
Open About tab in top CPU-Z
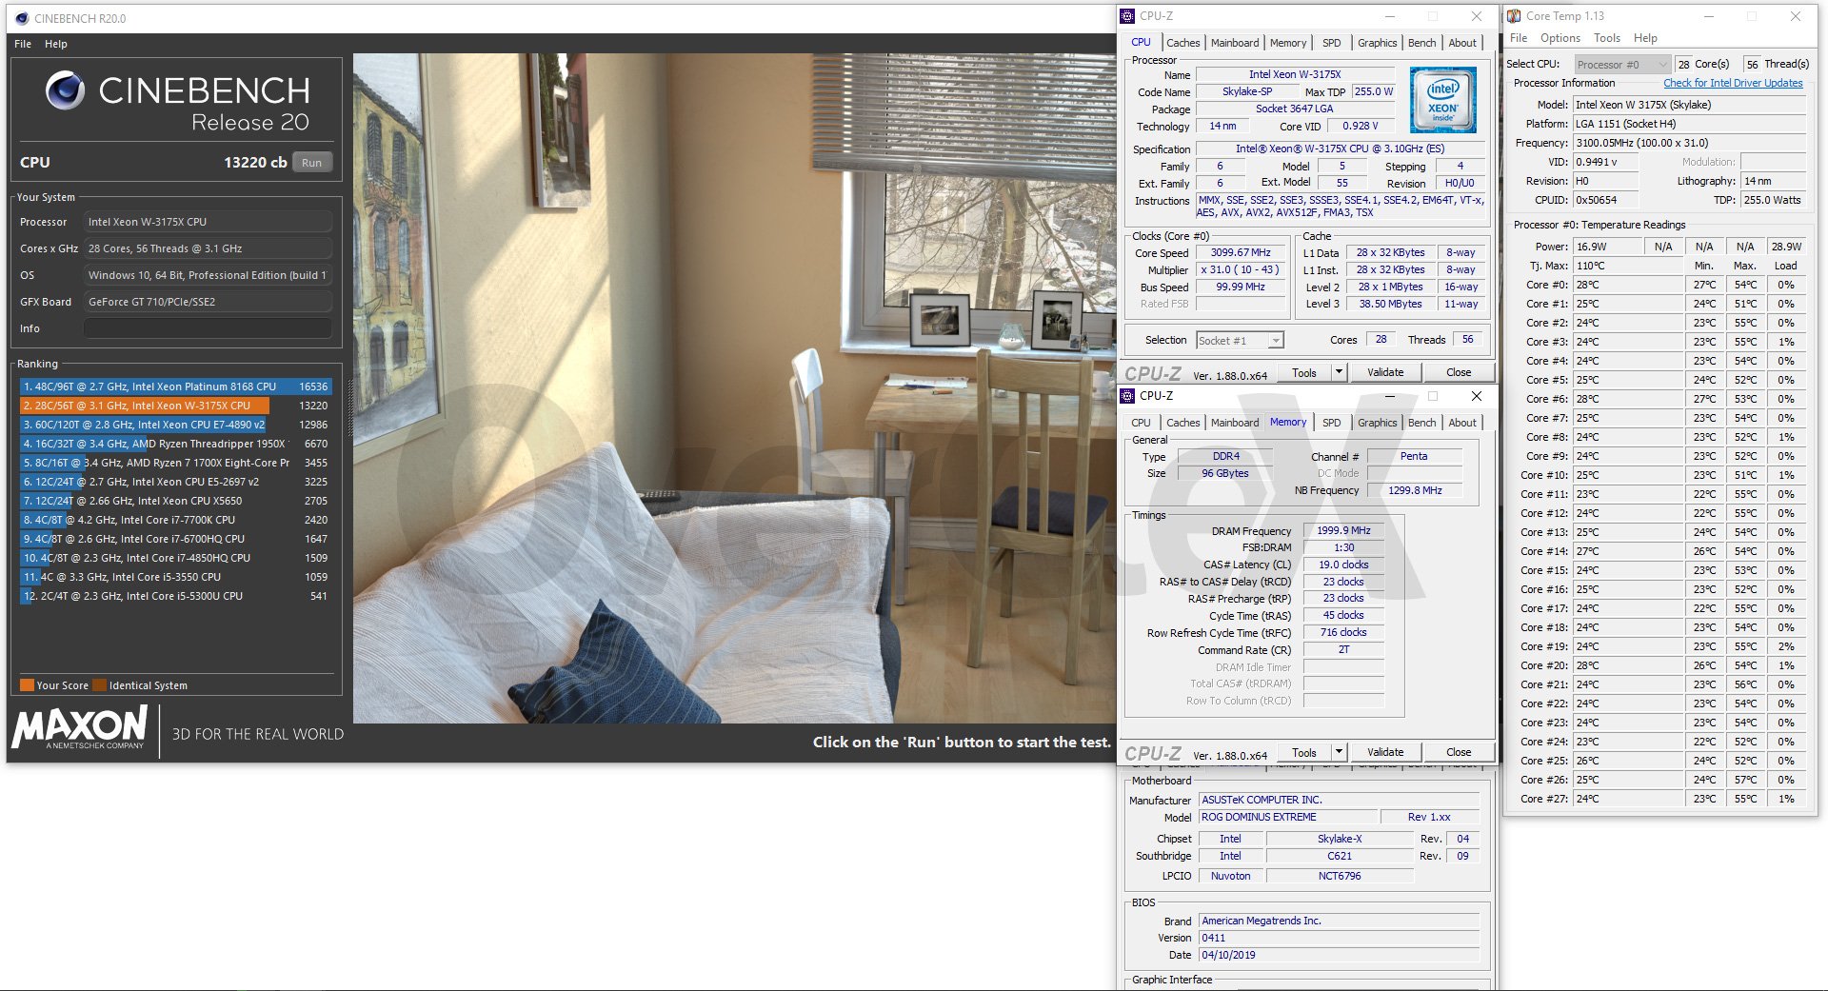click(1462, 43)
